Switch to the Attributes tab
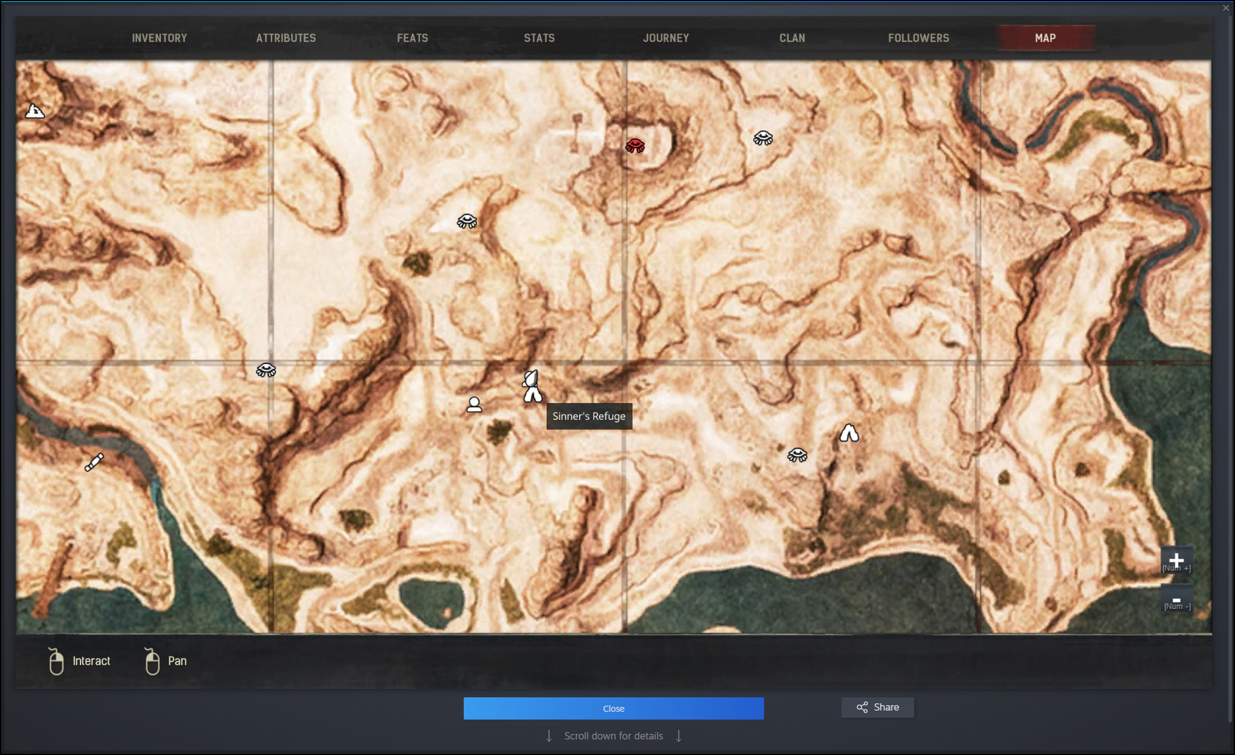The width and height of the screenshot is (1235, 755). pos(286,38)
